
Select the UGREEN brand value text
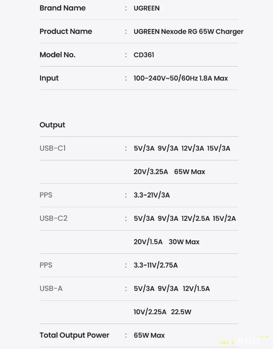click(146, 8)
